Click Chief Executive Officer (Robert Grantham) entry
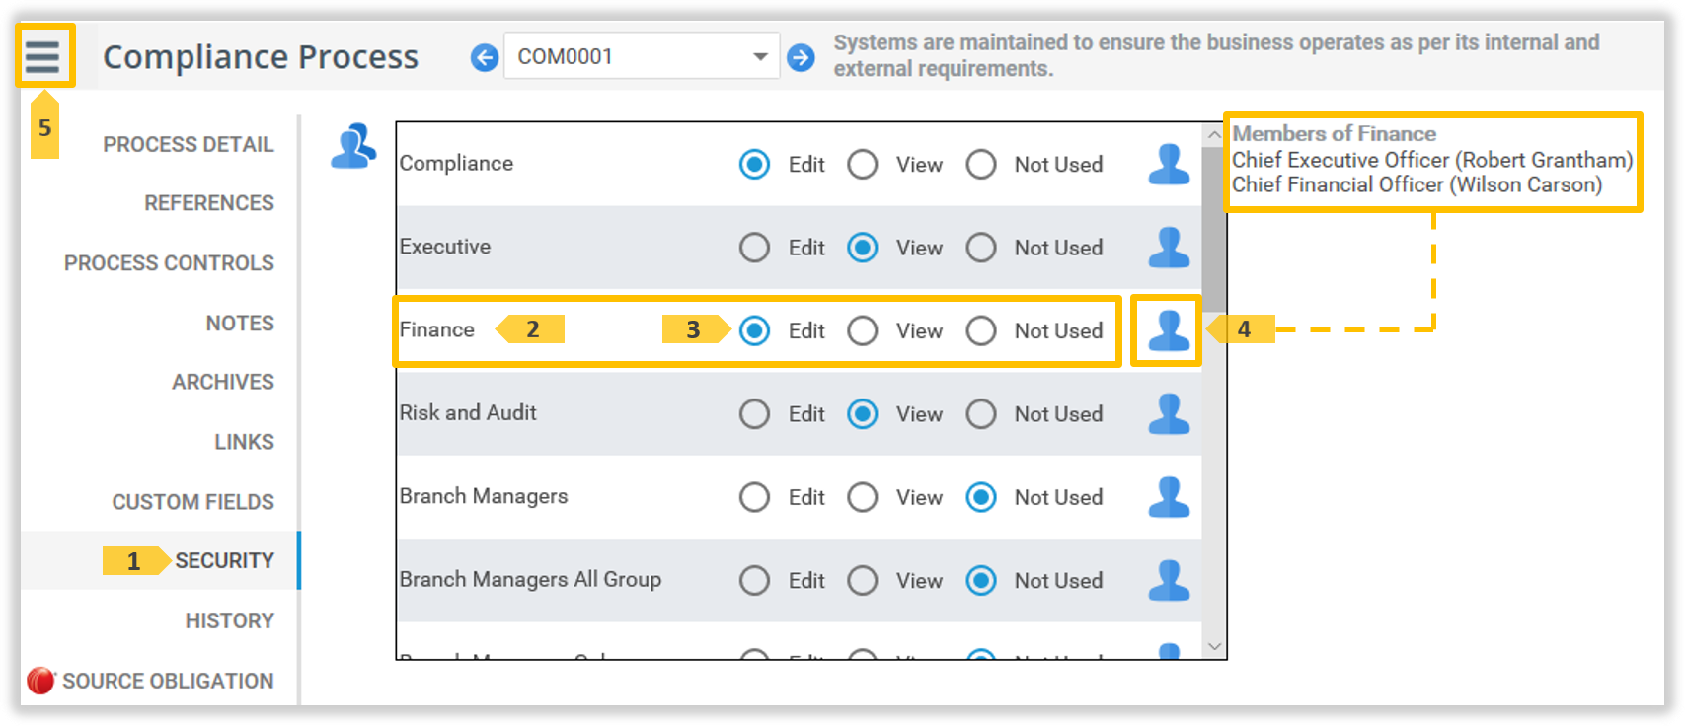Image resolution: width=1685 pixels, height=726 pixels. [1431, 160]
